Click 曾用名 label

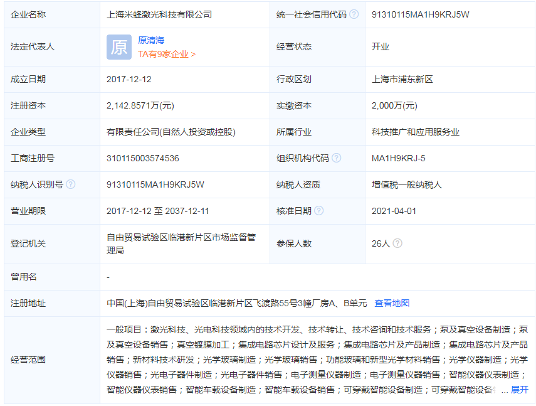pyautogui.click(x=24, y=277)
